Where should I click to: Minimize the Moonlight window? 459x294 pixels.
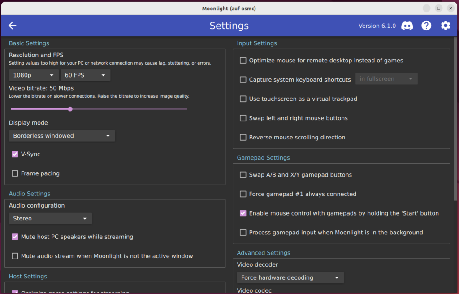click(427, 8)
